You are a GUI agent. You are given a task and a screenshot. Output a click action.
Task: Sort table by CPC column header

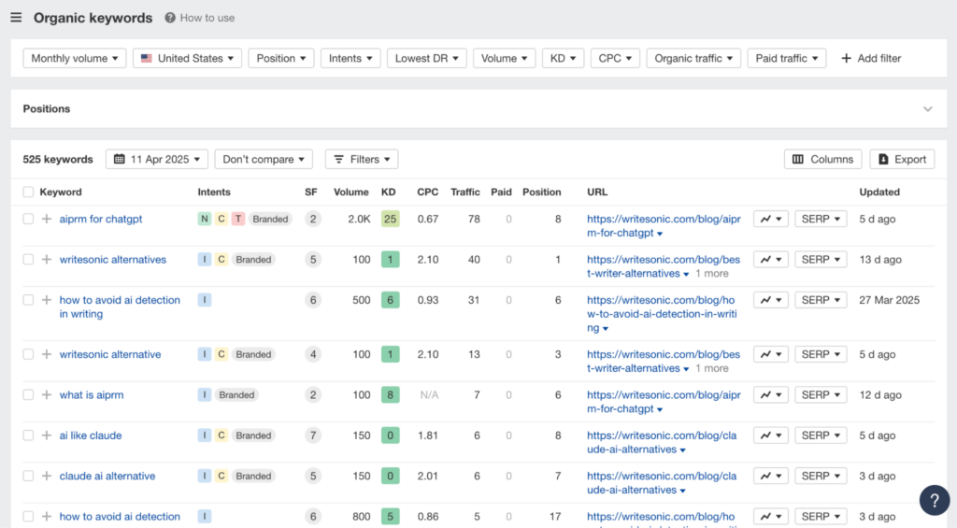pyautogui.click(x=427, y=192)
